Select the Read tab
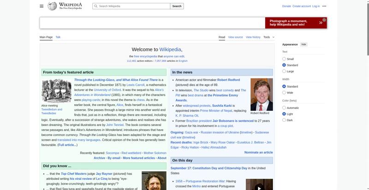Viewport: 369px width, 190px height. (222, 37)
